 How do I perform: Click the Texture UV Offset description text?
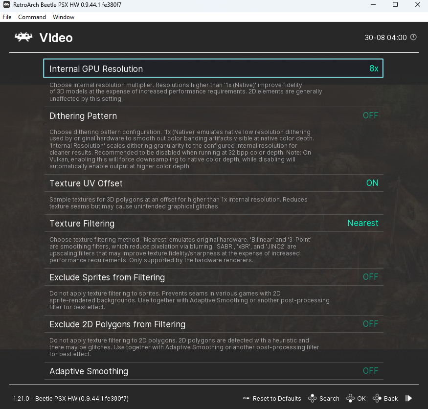pos(178,203)
